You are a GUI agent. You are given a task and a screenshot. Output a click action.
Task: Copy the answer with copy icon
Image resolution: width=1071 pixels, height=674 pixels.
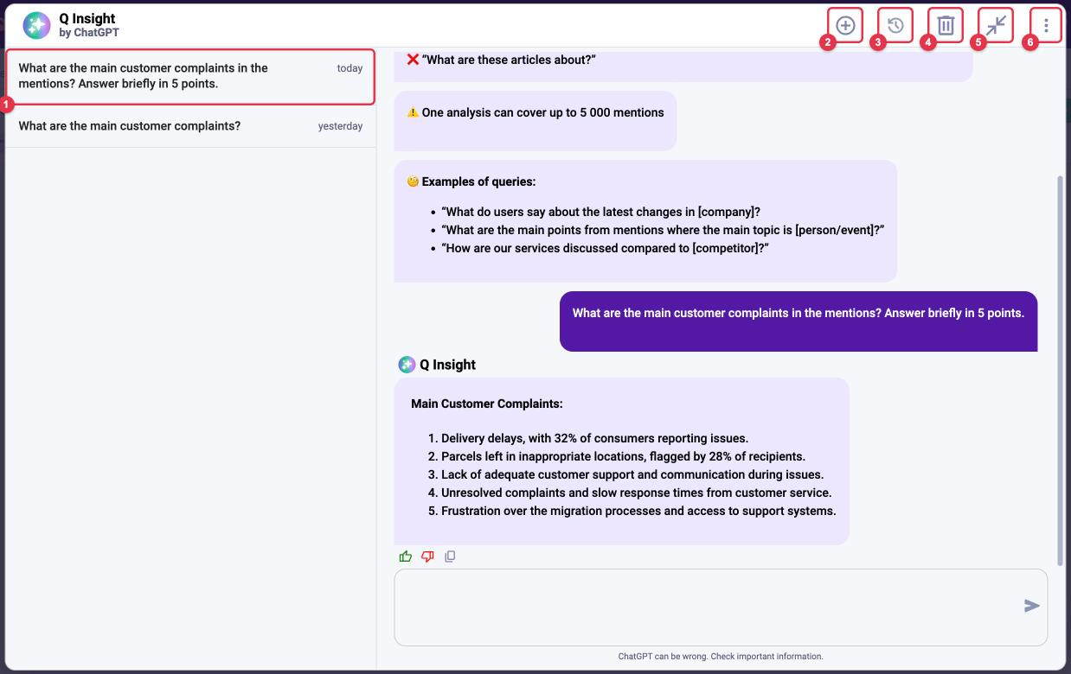point(450,556)
